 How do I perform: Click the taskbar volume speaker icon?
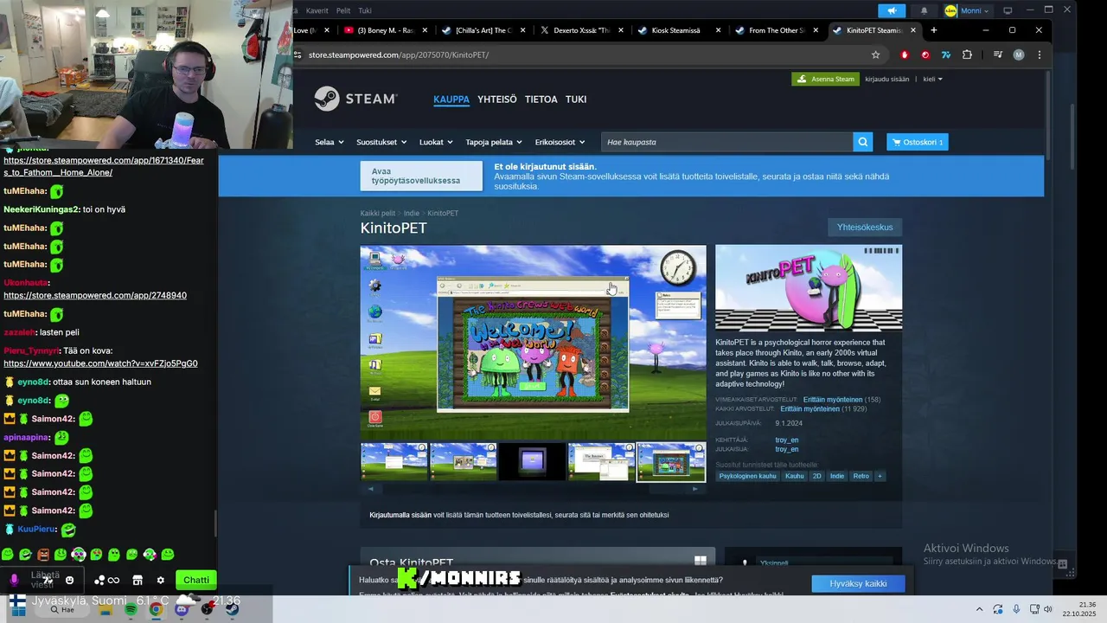[x=1048, y=609]
